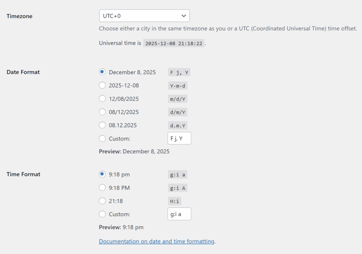This screenshot has width=362, height=254.
Task: Click the universal time code snippet
Action: (x=174, y=43)
